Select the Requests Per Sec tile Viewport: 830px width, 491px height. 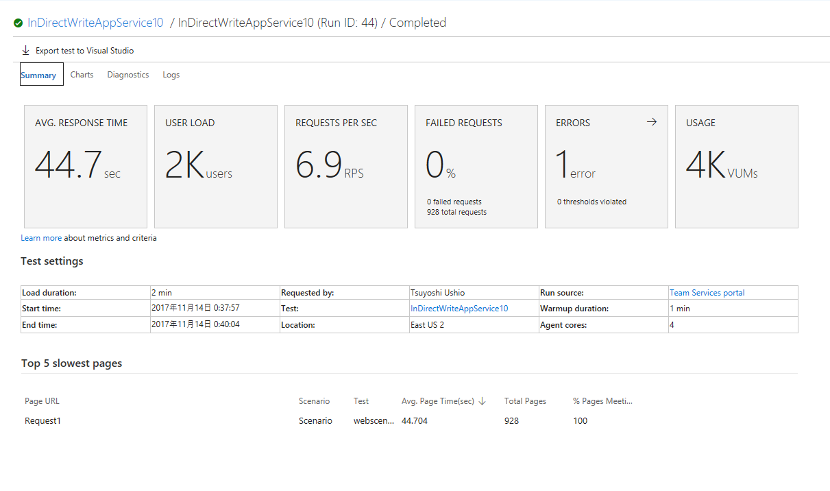[x=346, y=167]
